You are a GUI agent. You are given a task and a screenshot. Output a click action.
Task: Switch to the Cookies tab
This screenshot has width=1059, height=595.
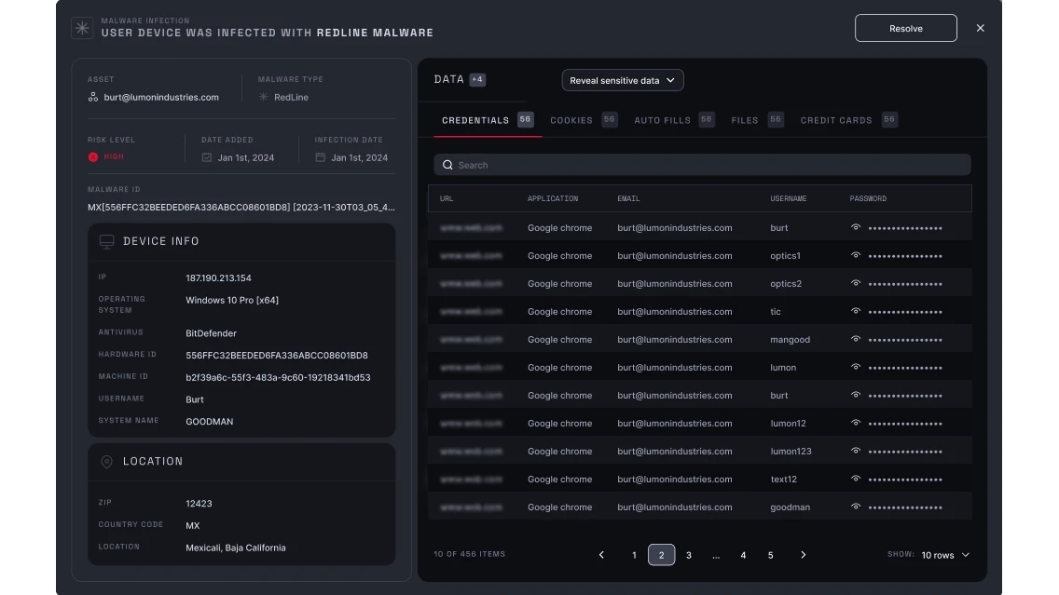click(x=571, y=120)
